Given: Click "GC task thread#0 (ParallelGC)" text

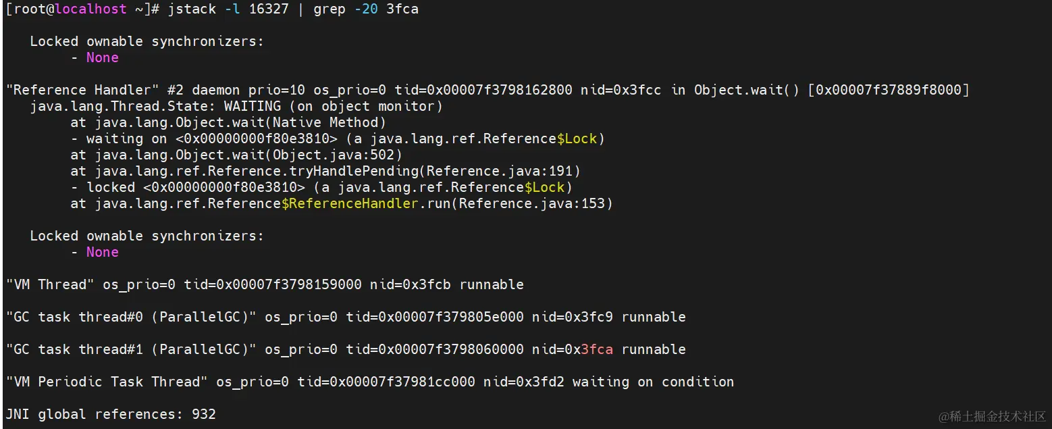Looking at the screenshot, I should point(131,317).
